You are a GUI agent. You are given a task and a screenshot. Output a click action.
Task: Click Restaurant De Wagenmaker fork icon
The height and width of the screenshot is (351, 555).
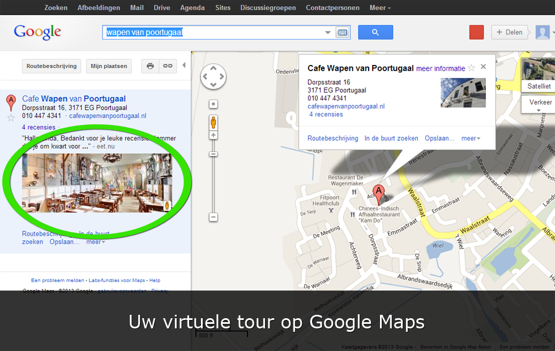(354, 192)
